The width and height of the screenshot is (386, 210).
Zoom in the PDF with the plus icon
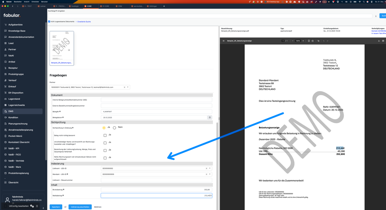(x=303, y=41)
